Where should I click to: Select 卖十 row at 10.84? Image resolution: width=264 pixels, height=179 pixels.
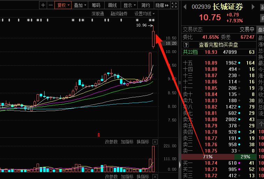(219, 94)
